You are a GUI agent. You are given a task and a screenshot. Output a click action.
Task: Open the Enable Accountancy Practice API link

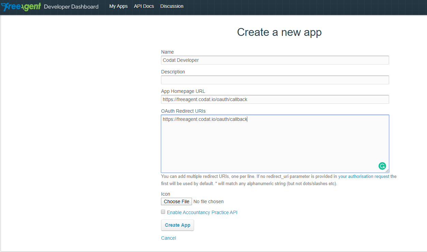pos(202,212)
